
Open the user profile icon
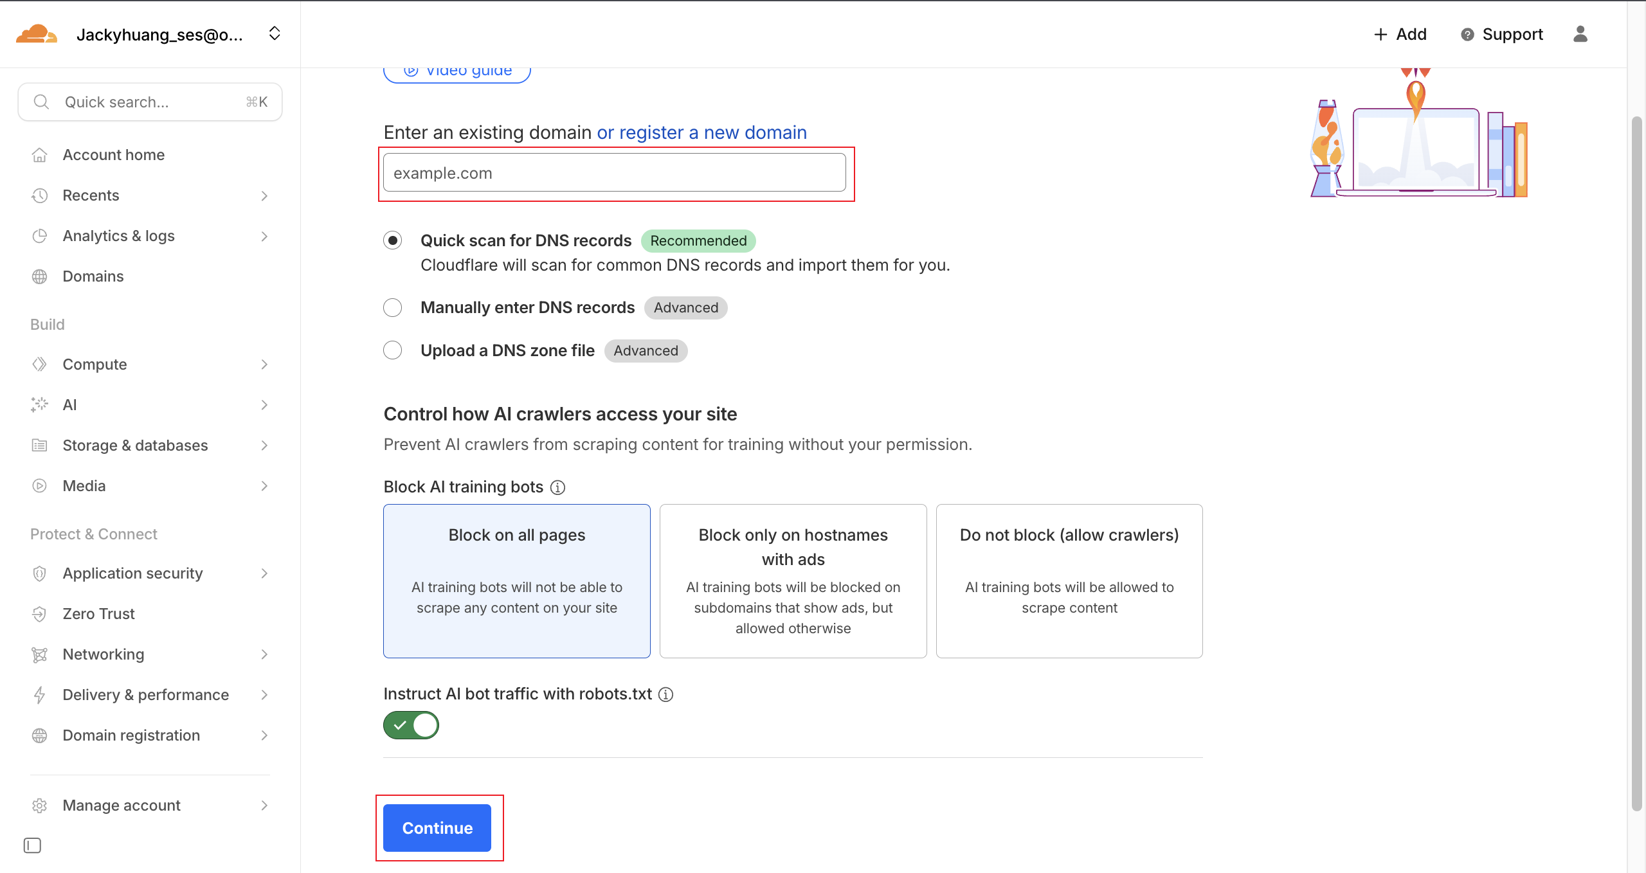click(1580, 34)
